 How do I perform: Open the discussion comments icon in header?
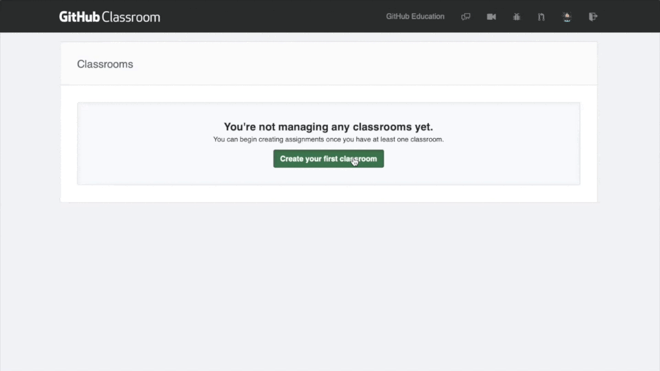pyautogui.click(x=465, y=16)
